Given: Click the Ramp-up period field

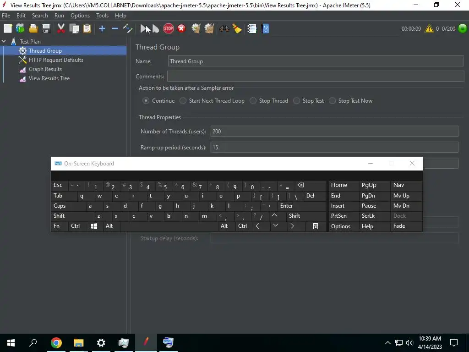Looking at the screenshot, I should click(x=334, y=147).
